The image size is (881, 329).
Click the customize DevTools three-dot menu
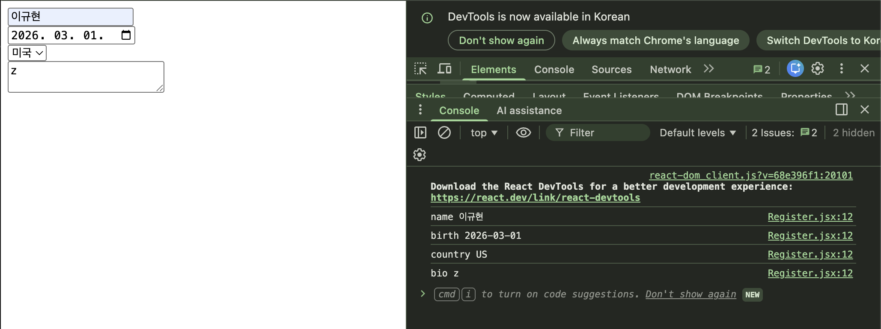841,69
